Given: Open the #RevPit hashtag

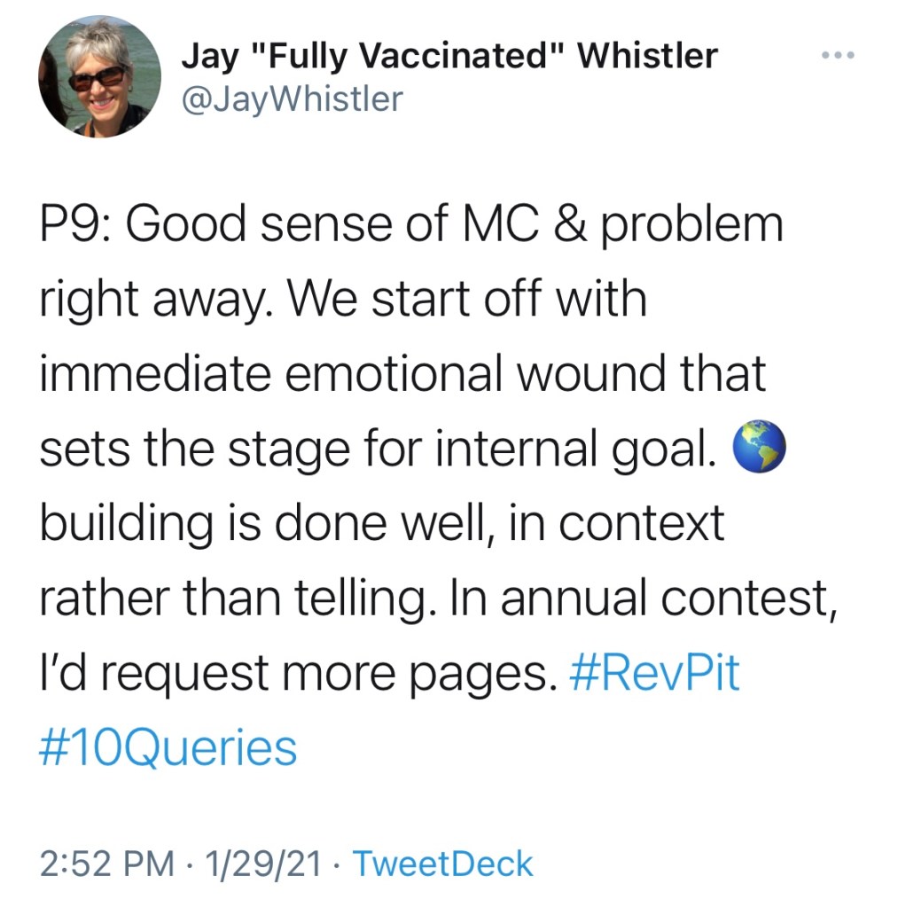Looking at the screenshot, I should click(x=652, y=675).
